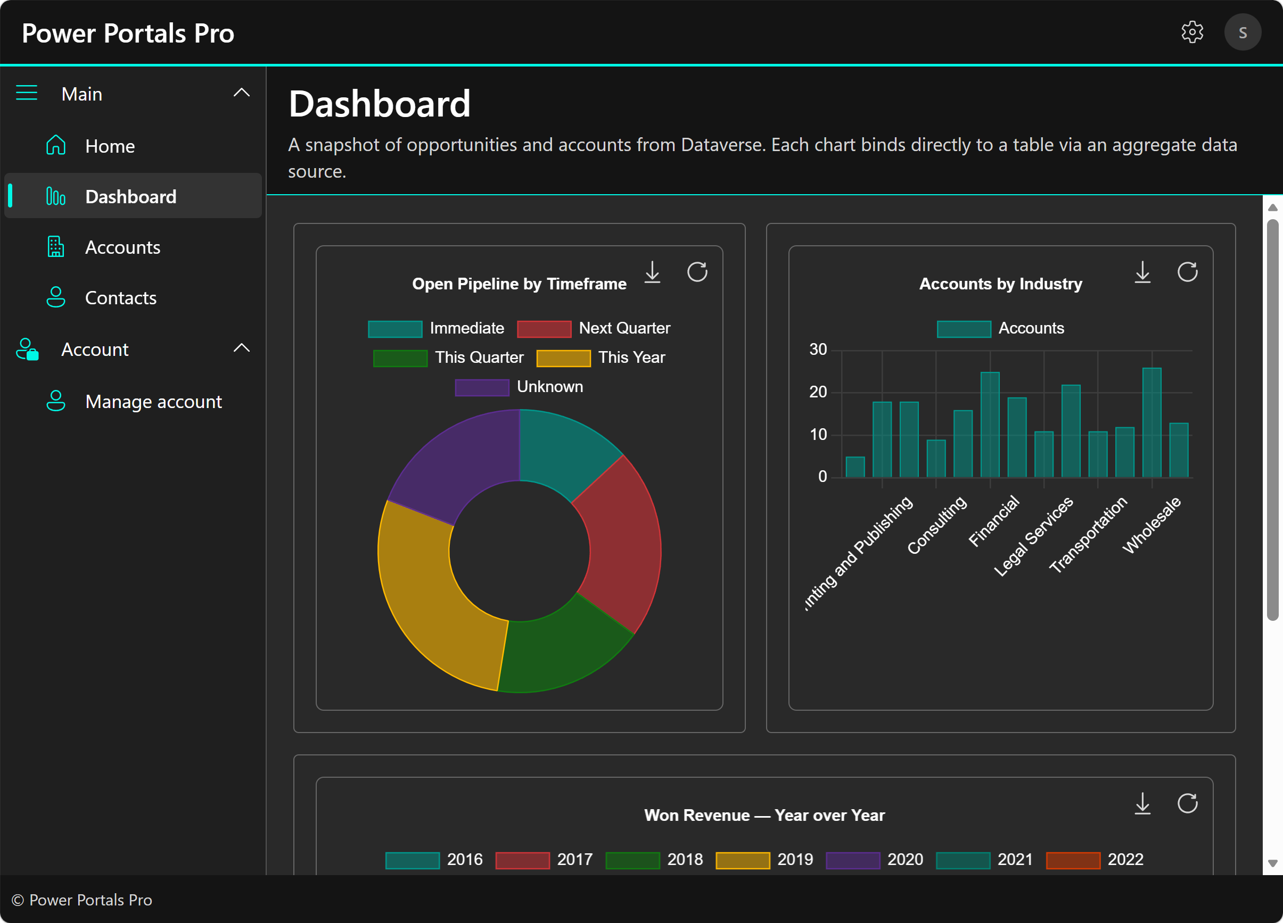Toggle the 2018 revenue legend series
The image size is (1283, 923).
654,860
